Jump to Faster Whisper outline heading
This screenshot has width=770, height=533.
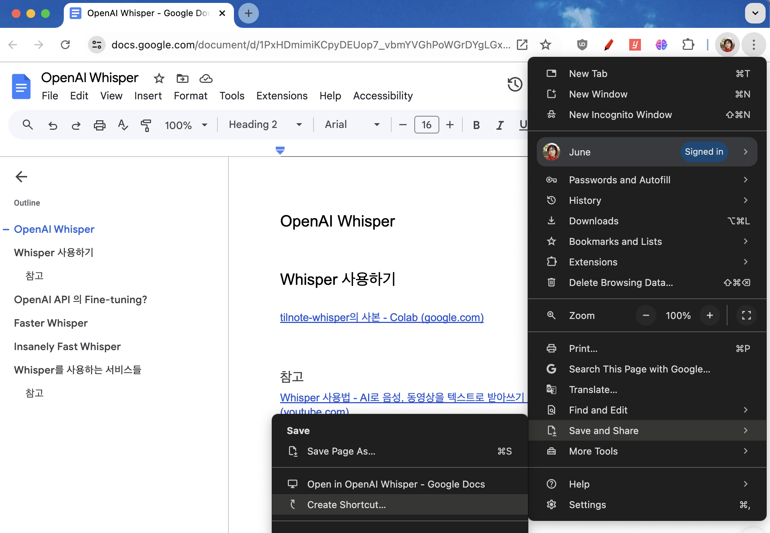(51, 323)
